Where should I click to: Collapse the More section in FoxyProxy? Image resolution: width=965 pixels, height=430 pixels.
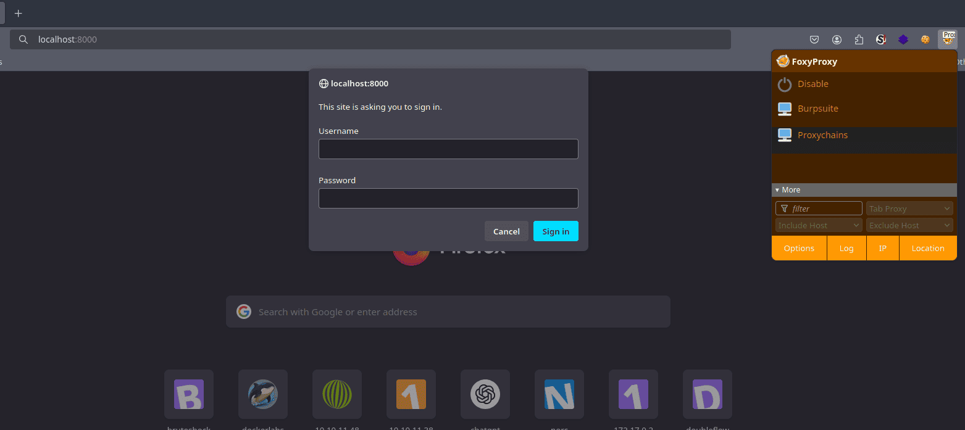point(788,190)
